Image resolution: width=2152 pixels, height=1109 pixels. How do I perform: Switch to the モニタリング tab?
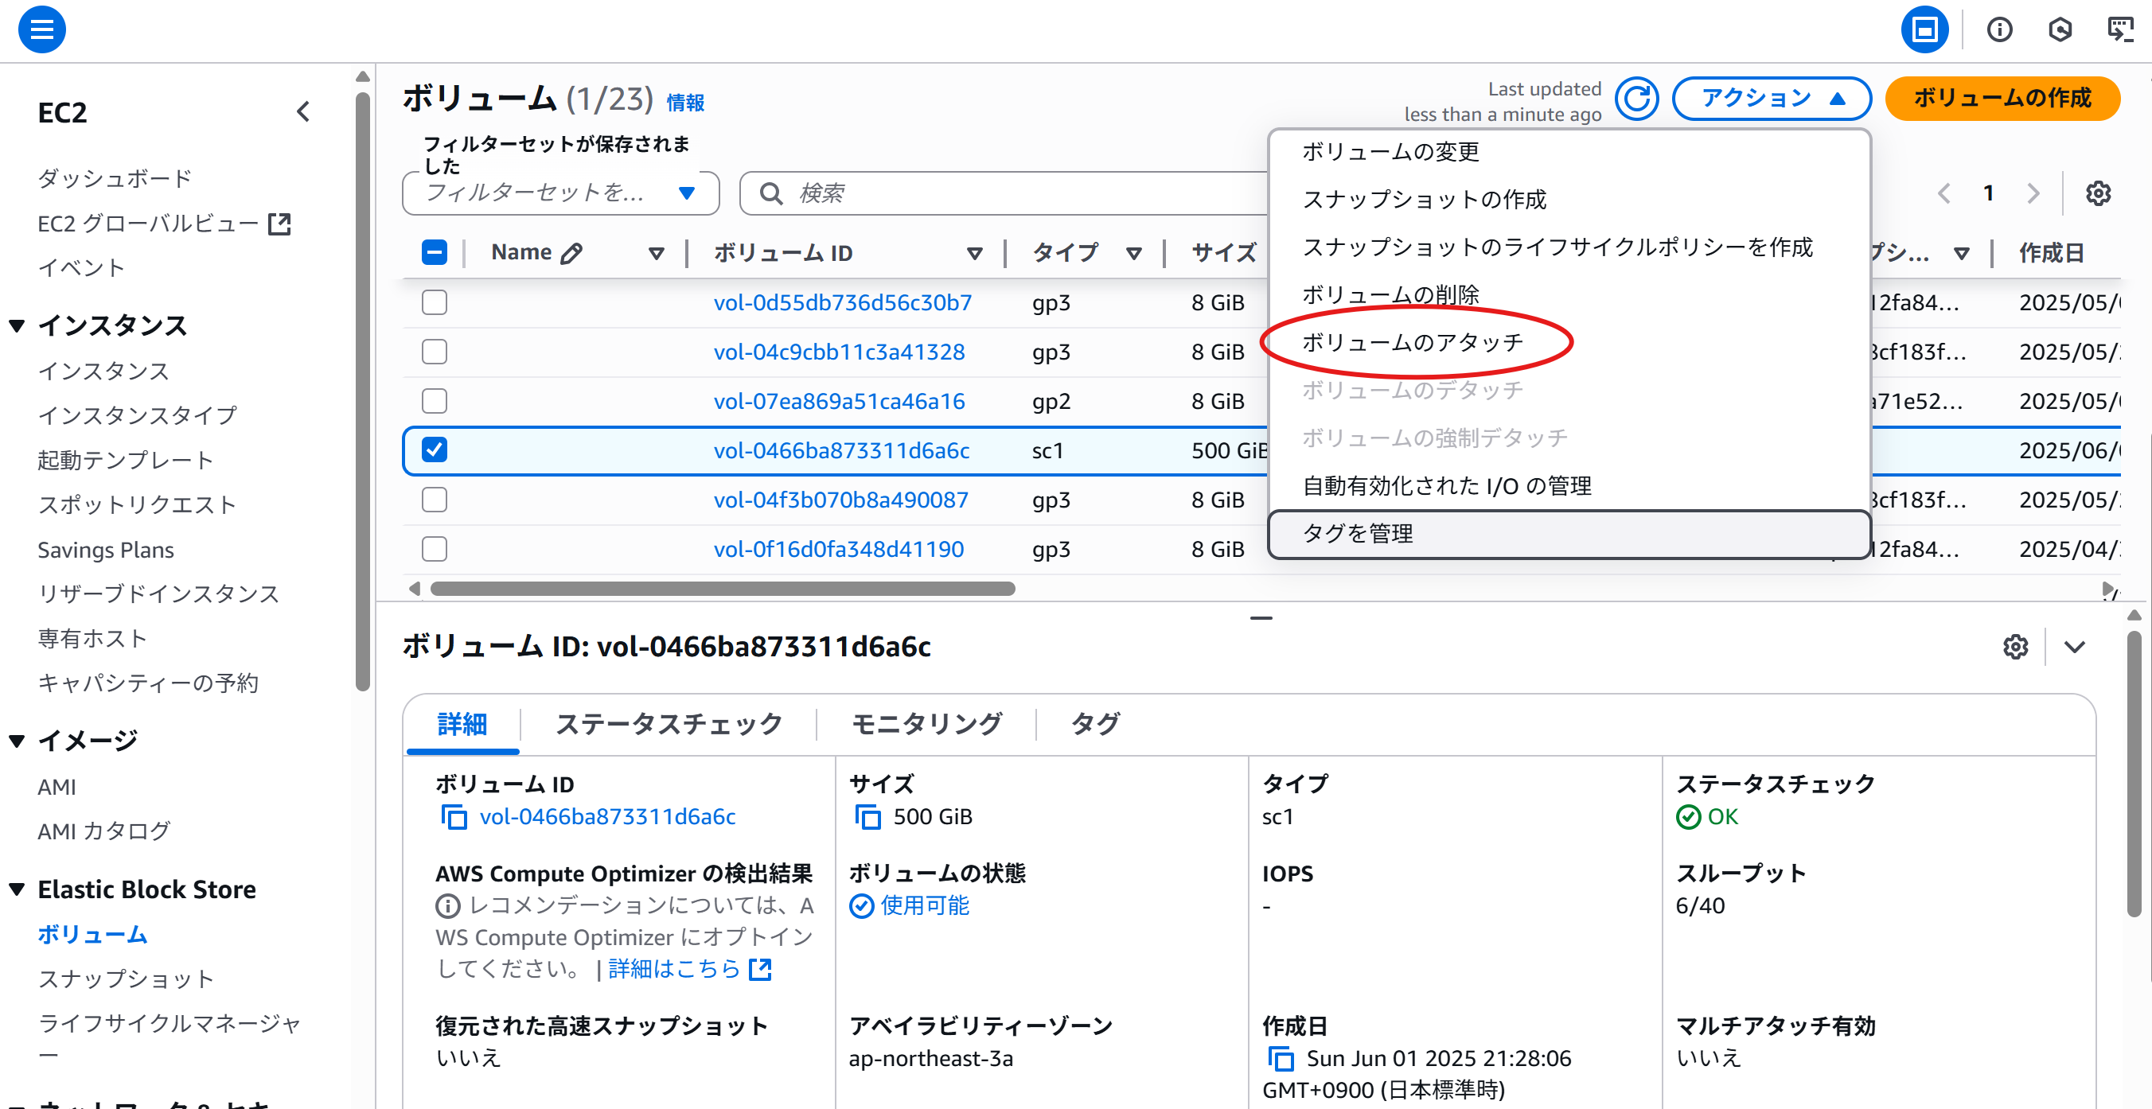(x=926, y=723)
